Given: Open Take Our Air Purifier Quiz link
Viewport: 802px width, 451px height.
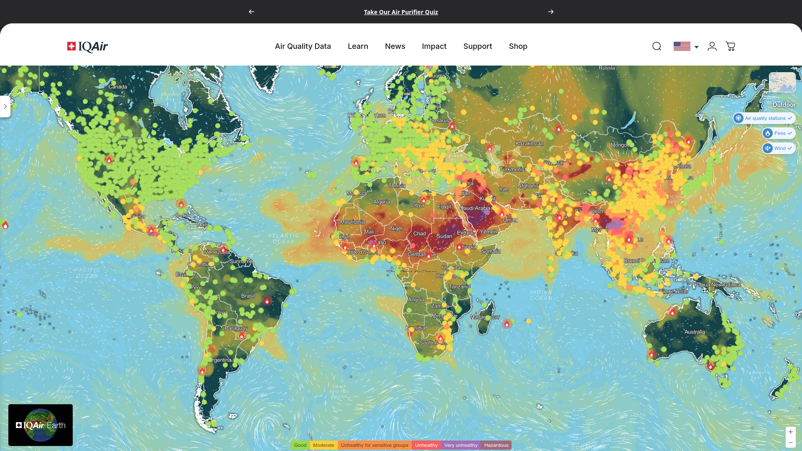Looking at the screenshot, I should 401,12.
